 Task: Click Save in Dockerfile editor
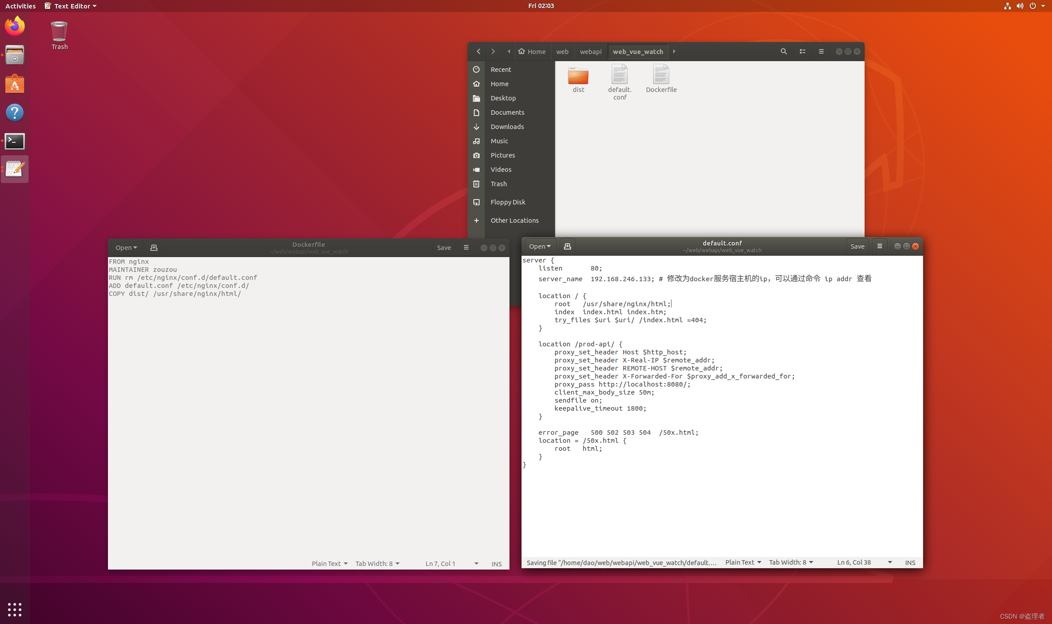pyautogui.click(x=443, y=248)
